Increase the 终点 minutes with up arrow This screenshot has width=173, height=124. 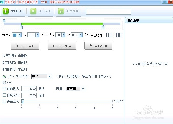click(63, 34)
